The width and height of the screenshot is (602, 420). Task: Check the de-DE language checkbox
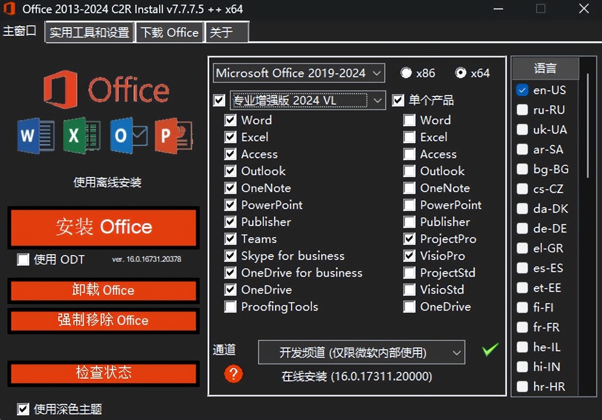[522, 228]
